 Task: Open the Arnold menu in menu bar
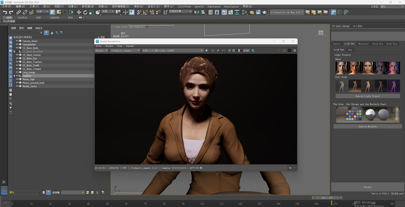coord(199,6)
